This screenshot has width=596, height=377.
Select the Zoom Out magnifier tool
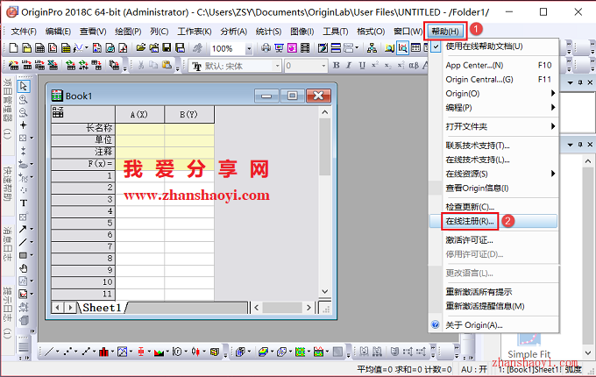(x=24, y=112)
